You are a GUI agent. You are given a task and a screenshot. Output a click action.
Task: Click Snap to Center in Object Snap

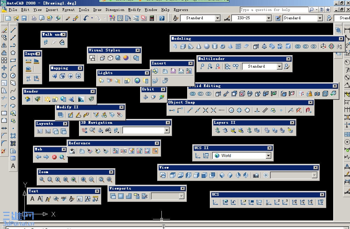231,110
